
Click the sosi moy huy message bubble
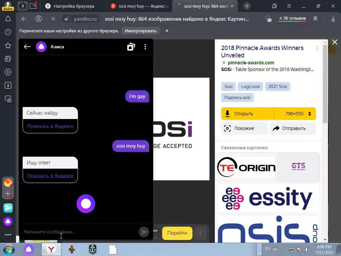point(131,146)
